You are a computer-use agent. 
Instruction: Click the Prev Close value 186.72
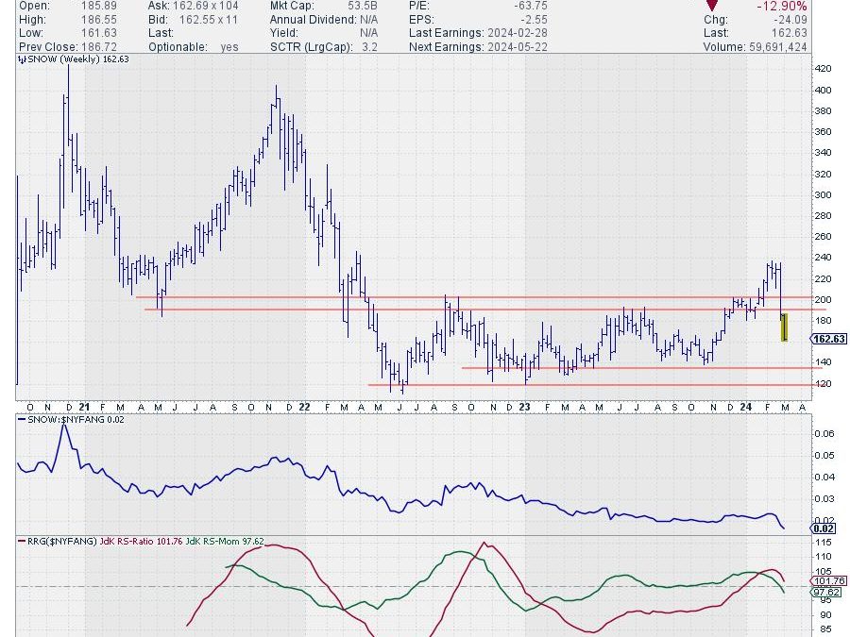(x=98, y=46)
